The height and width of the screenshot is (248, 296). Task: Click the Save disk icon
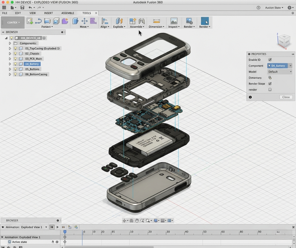22,8
